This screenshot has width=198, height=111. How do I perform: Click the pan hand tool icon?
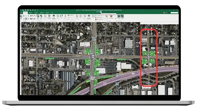(31, 16)
